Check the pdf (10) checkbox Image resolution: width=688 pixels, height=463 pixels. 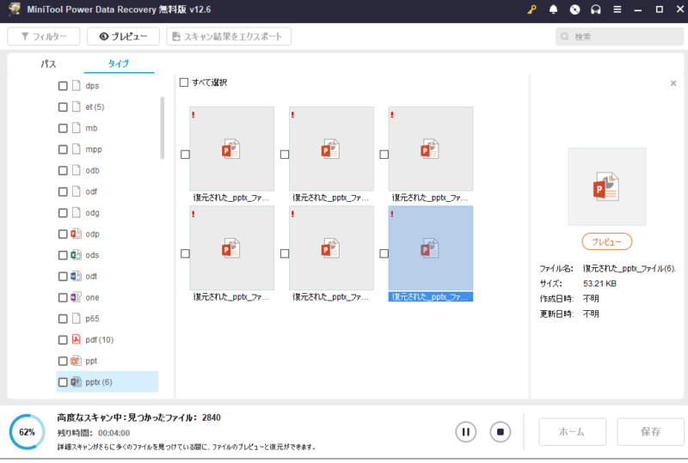63,340
